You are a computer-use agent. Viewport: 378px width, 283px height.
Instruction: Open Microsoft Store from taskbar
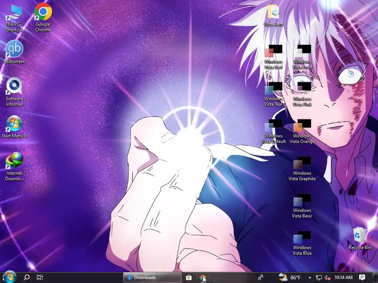[x=189, y=277]
